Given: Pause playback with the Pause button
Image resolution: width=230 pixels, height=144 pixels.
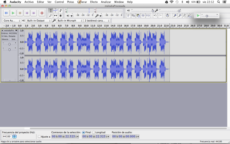Looking at the screenshot, I should pyautogui.click(x=6, y=13).
